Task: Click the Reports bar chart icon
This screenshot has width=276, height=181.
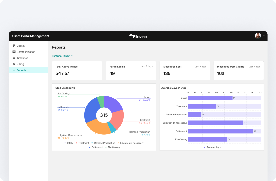Action: point(14,70)
